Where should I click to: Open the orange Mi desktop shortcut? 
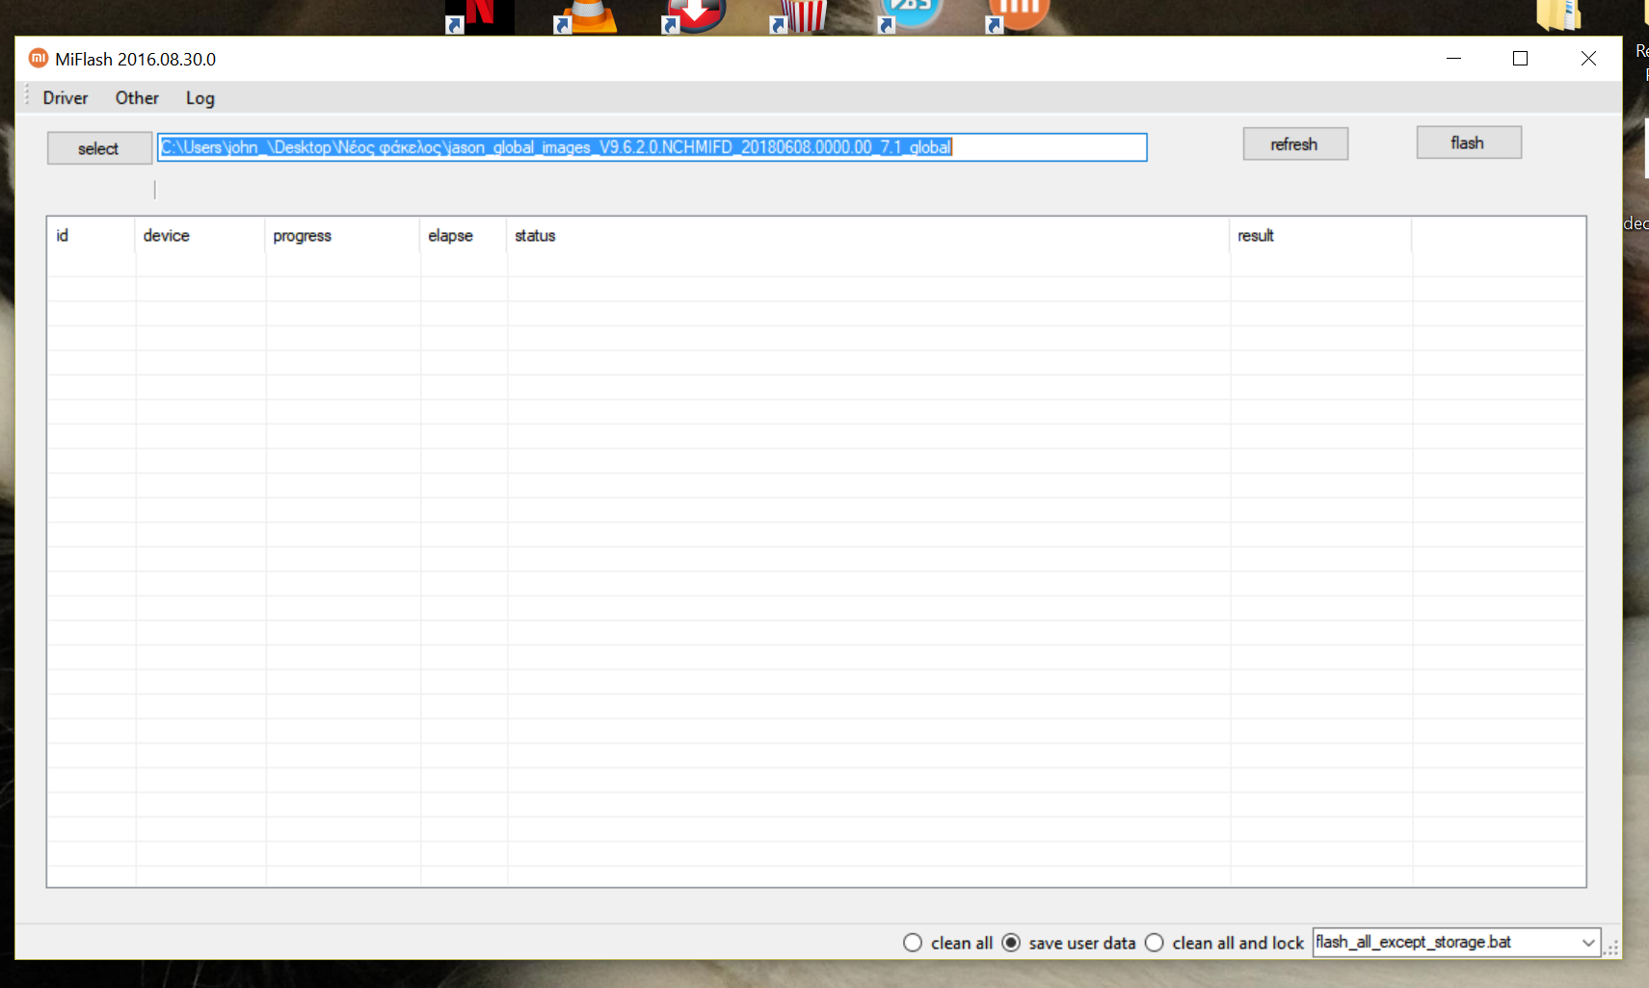click(1019, 16)
